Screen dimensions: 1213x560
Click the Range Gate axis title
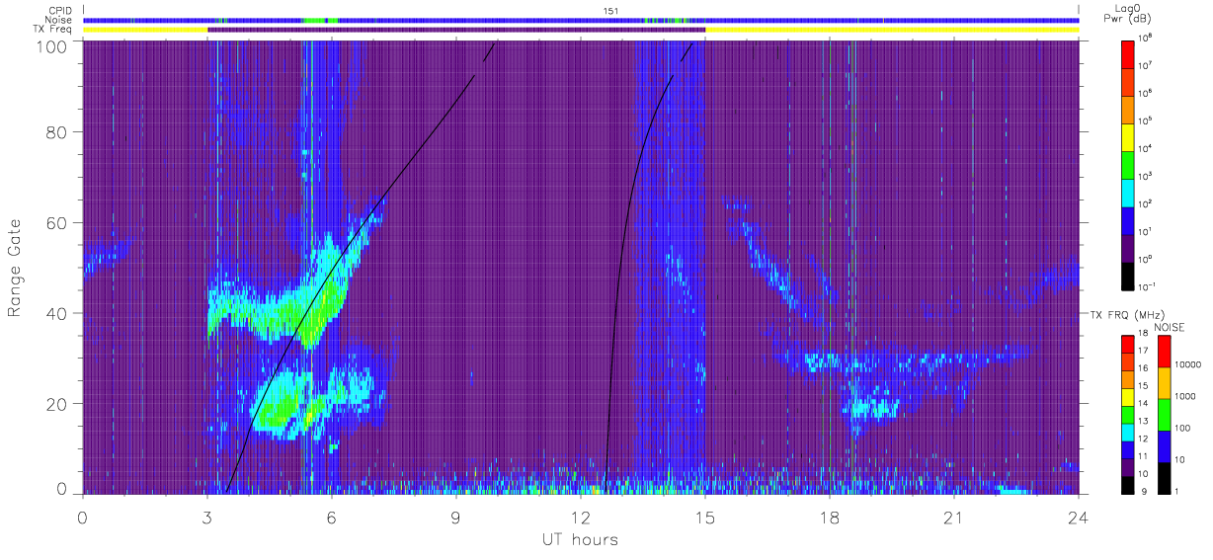point(16,268)
